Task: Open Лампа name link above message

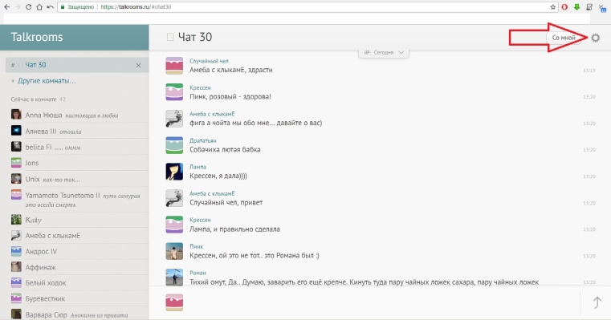Action: 198,167
